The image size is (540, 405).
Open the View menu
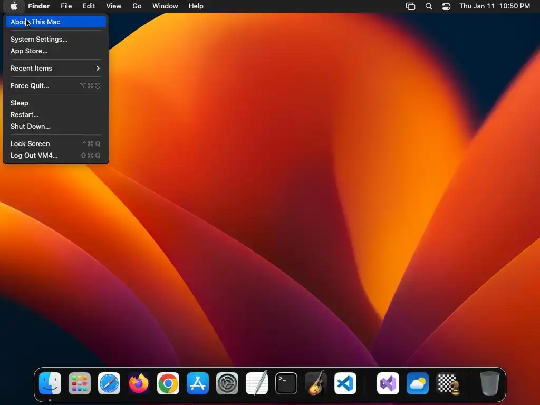[x=114, y=6]
